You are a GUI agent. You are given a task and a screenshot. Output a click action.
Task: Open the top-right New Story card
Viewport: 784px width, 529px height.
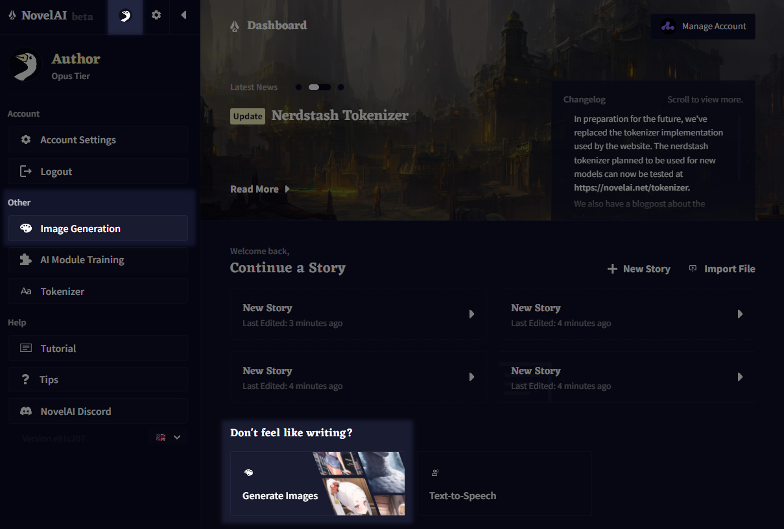(626, 314)
